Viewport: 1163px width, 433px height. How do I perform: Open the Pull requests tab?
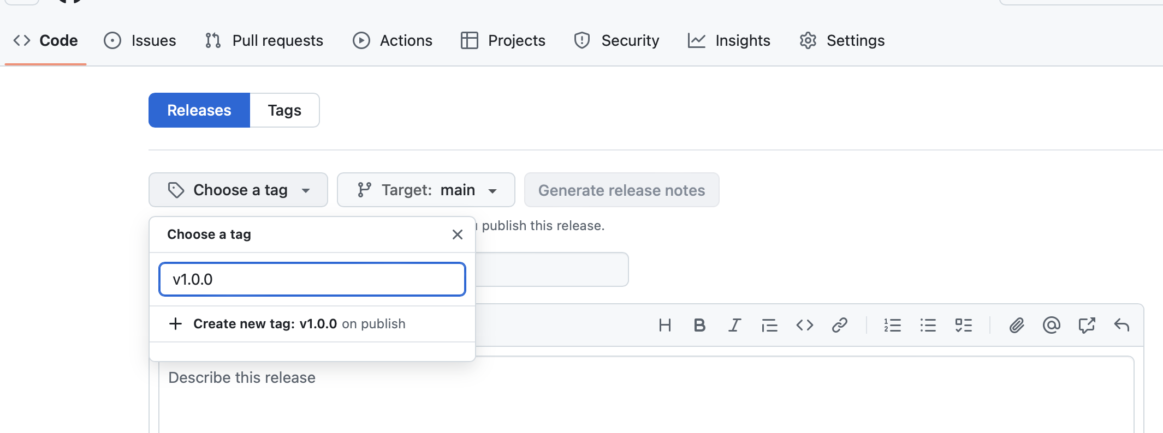click(264, 40)
